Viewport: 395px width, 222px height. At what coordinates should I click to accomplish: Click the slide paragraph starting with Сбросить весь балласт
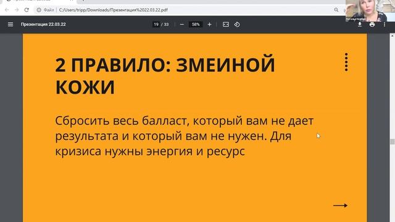(184, 136)
